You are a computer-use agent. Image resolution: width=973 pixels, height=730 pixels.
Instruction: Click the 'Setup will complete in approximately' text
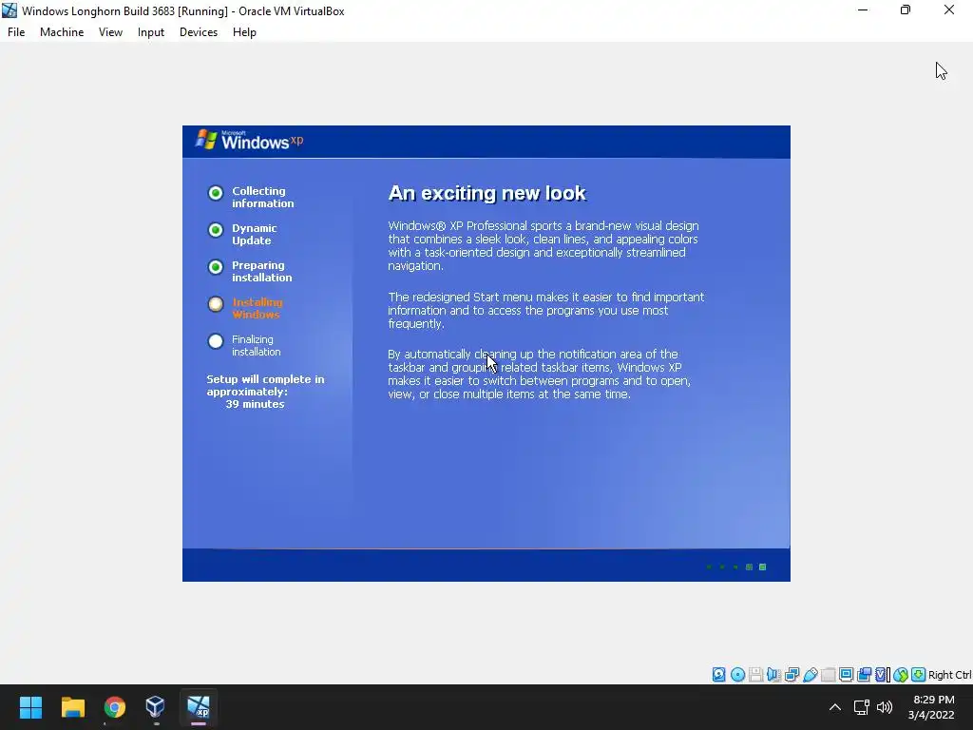click(x=266, y=386)
